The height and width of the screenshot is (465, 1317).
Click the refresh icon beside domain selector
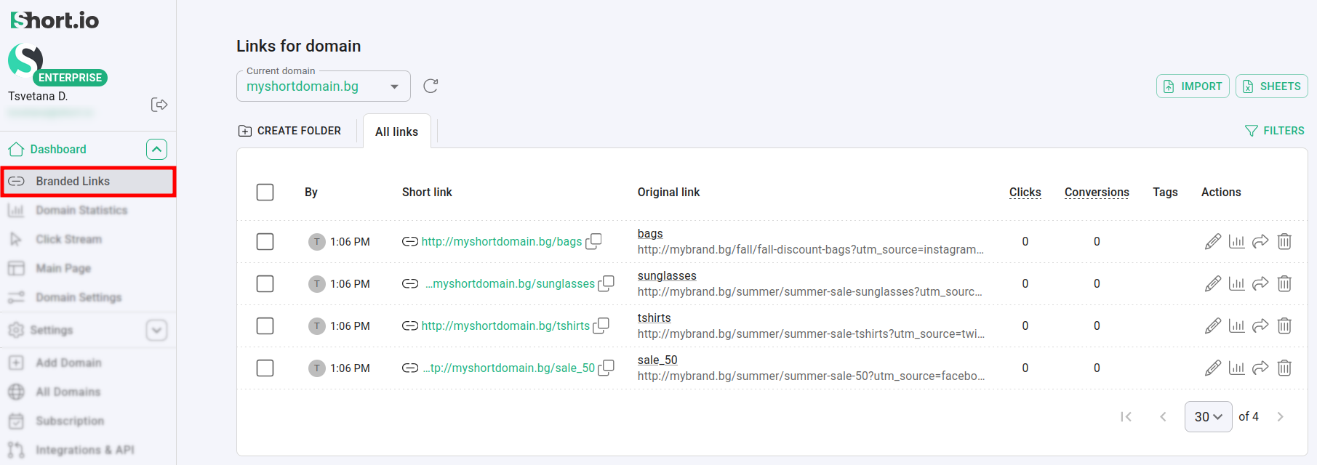pos(431,86)
